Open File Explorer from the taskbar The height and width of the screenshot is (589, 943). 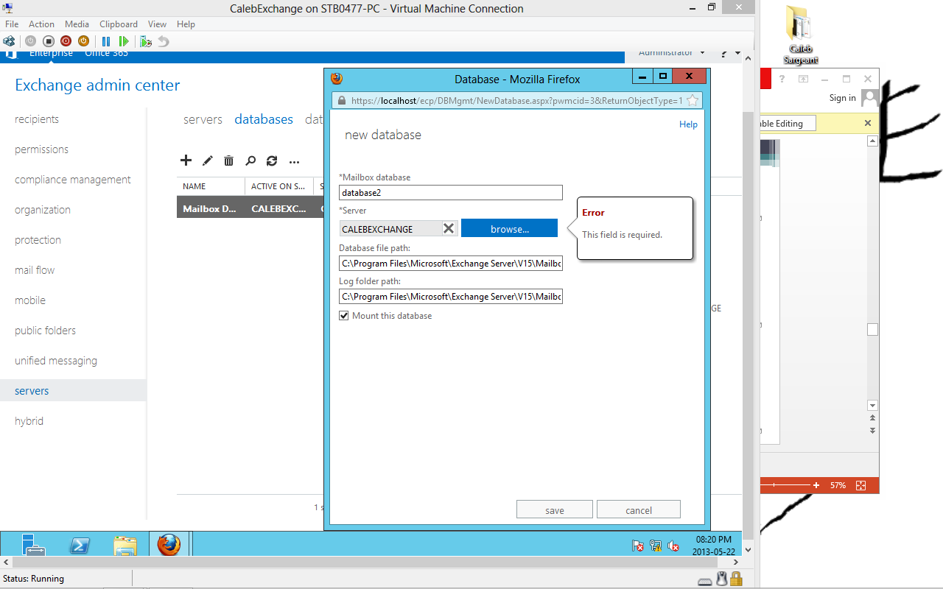pyautogui.click(x=125, y=545)
